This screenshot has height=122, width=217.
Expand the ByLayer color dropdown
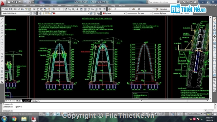tap(124, 13)
